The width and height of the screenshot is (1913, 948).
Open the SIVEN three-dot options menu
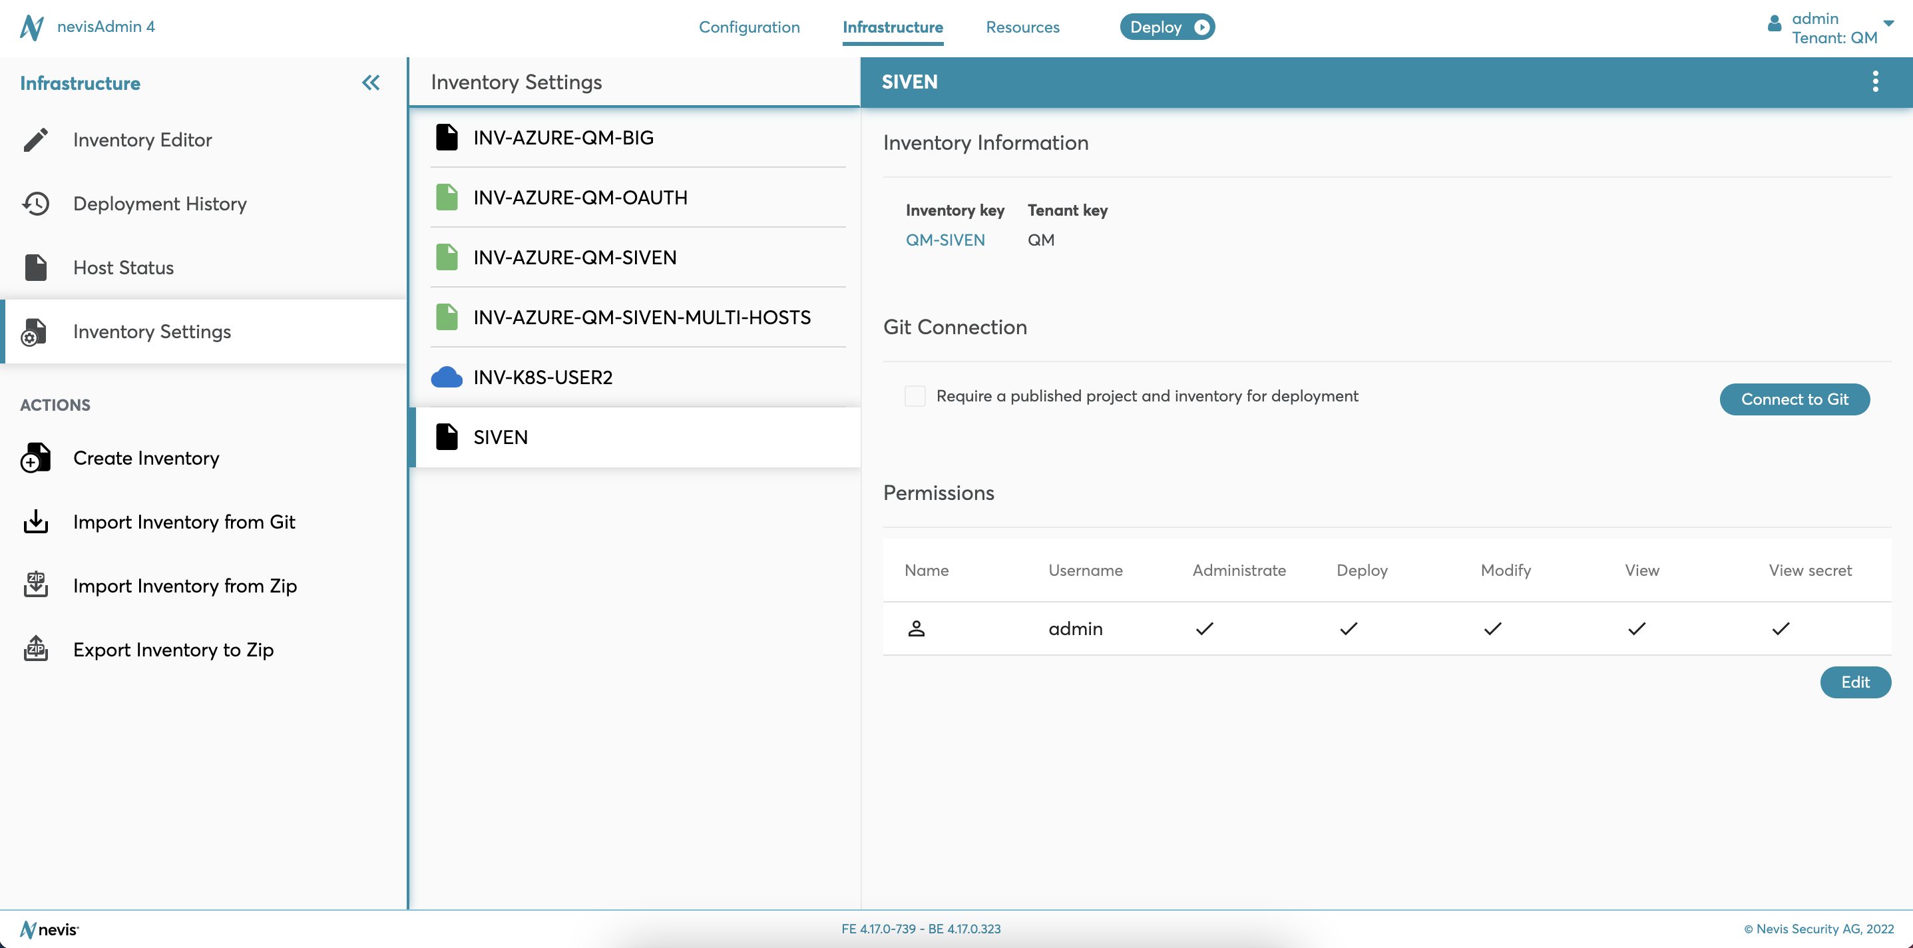pos(1875,82)
